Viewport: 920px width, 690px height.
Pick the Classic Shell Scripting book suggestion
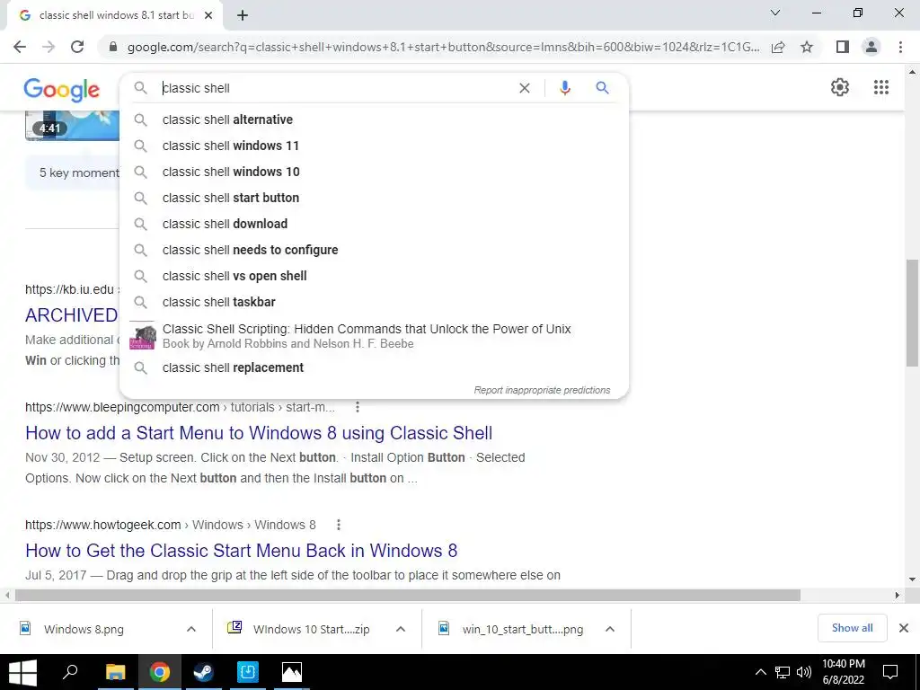374,336
